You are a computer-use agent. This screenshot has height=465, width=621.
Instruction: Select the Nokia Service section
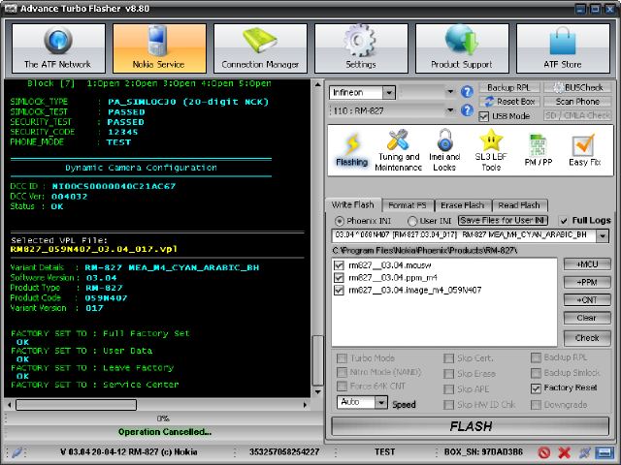(x=159, y=48)
